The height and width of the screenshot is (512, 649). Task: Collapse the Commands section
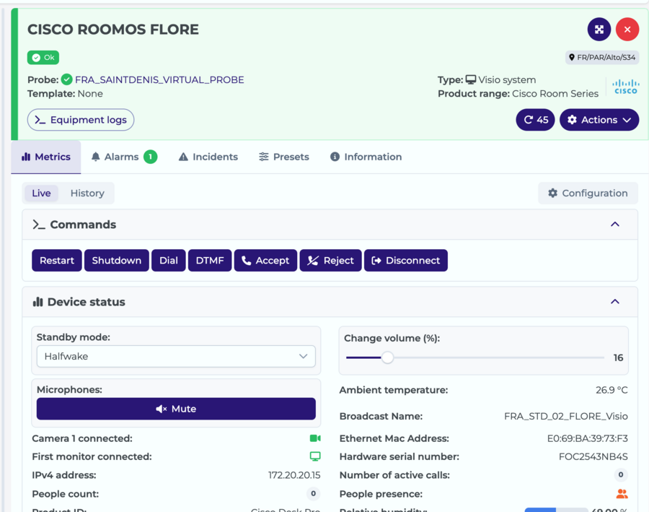615,225
